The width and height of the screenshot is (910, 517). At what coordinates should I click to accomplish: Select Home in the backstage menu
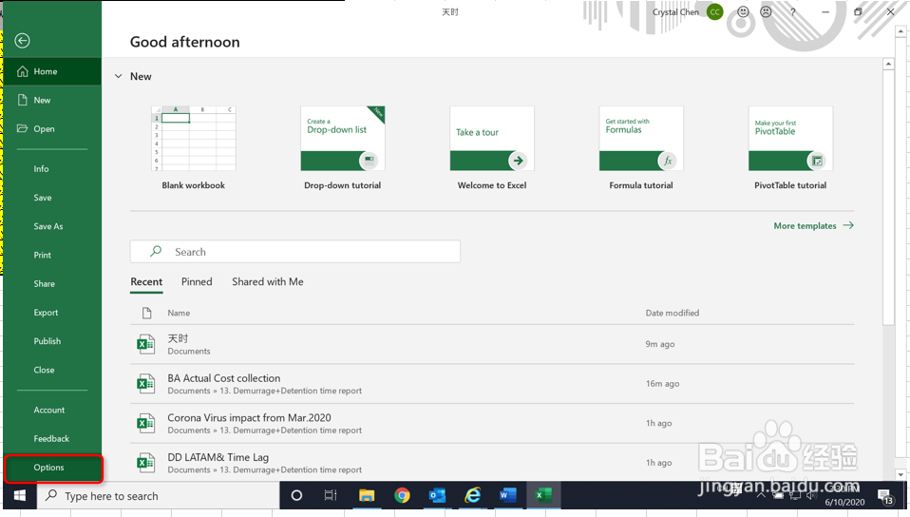coord(52,71)
